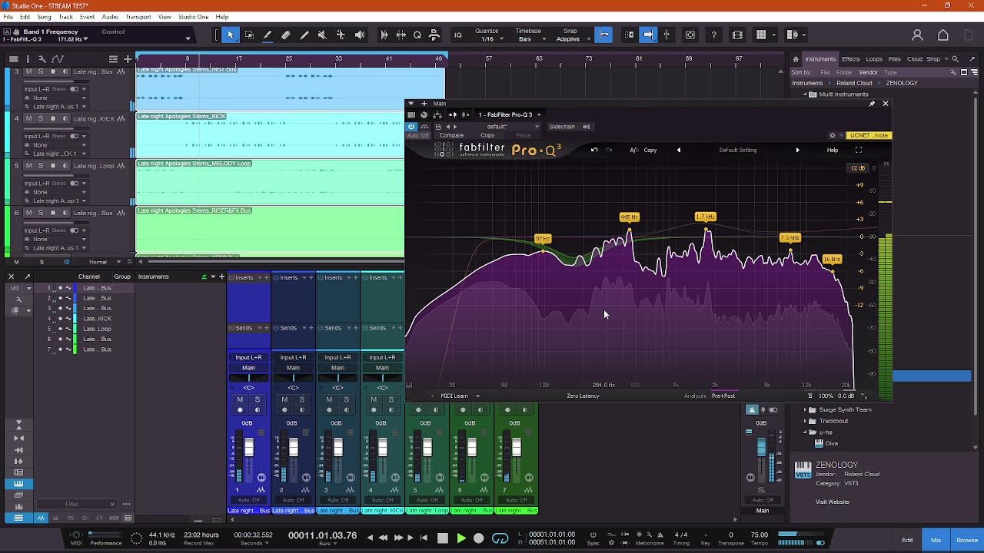This screenshot has height=553, width=984.
Task: Select the Eraser tool in the toolbar
Action: pos(286,35)
